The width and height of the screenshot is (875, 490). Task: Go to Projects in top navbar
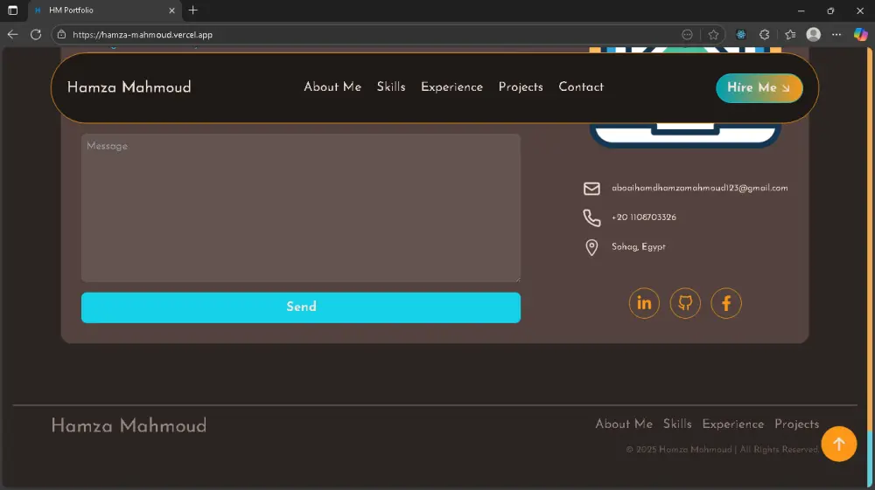[521, 87]
